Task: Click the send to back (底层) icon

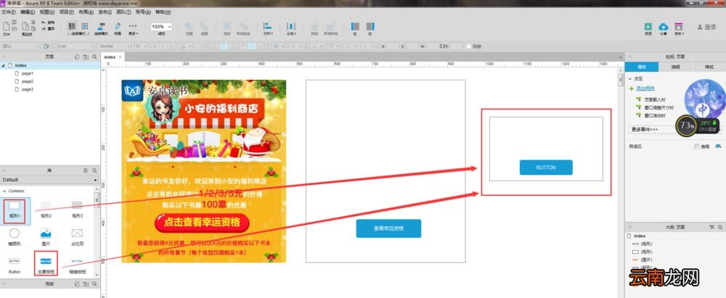Action: (204, 26)
